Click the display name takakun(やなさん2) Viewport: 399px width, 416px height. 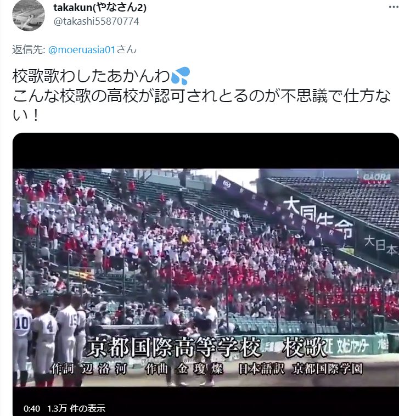100,7
